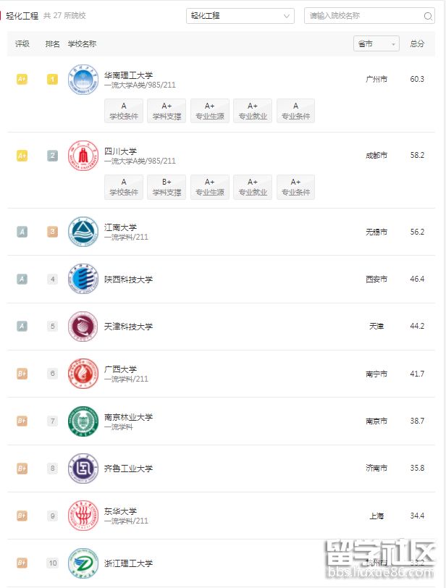This screenshot has width=446, height=588.
Task: Click the Jiangnan University logo
Action: point(82,231)
